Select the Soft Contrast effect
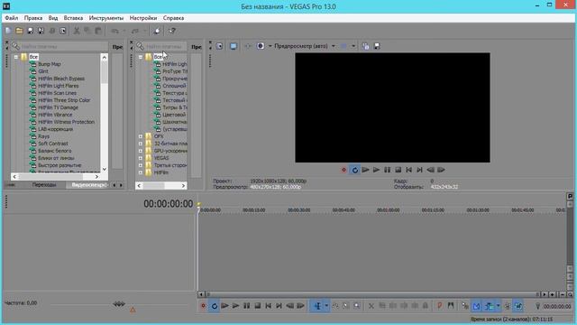Screen dimensions: 577x325 53,144
